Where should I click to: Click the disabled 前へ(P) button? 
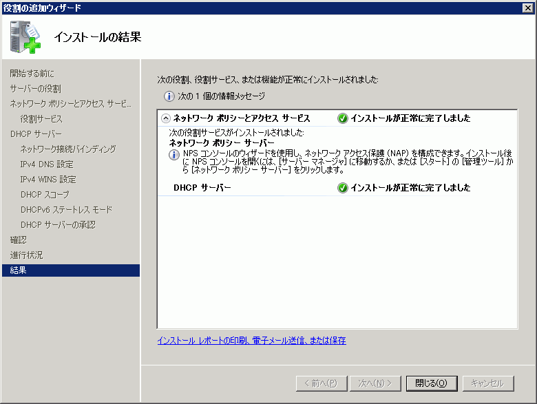pyautogui.click(x=322, y=383)
